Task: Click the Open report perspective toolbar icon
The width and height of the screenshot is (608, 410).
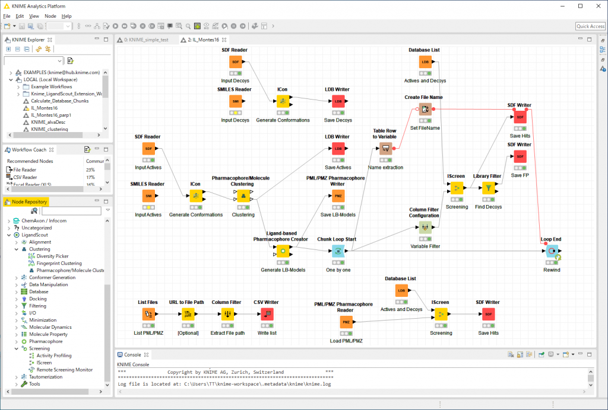Action: coord(264,26)
